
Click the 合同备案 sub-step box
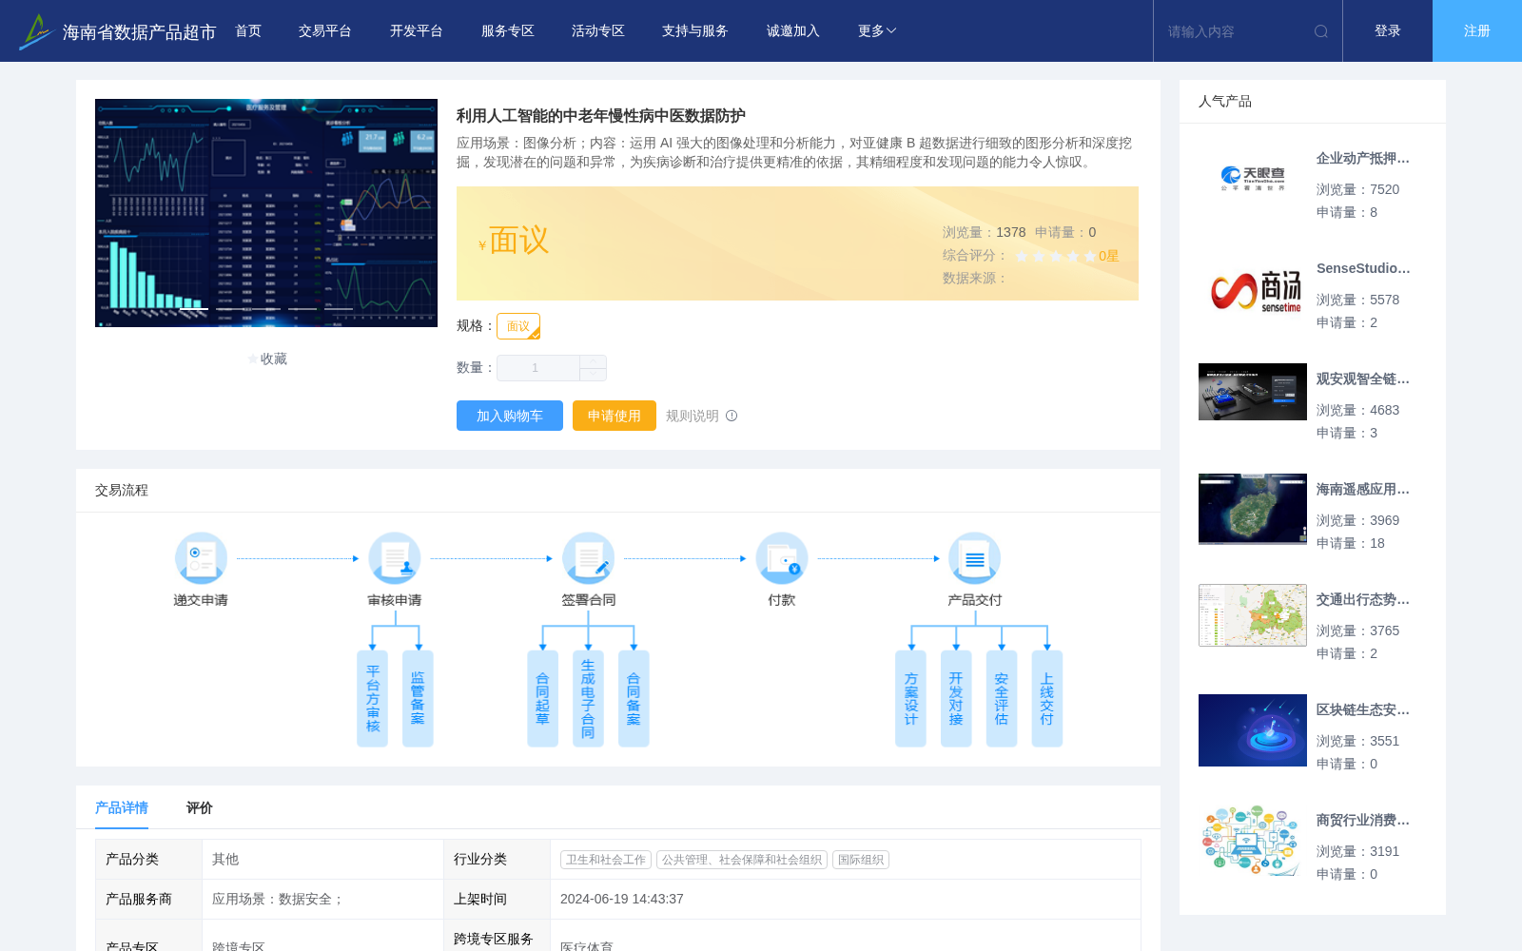click(x=634, y=699)
